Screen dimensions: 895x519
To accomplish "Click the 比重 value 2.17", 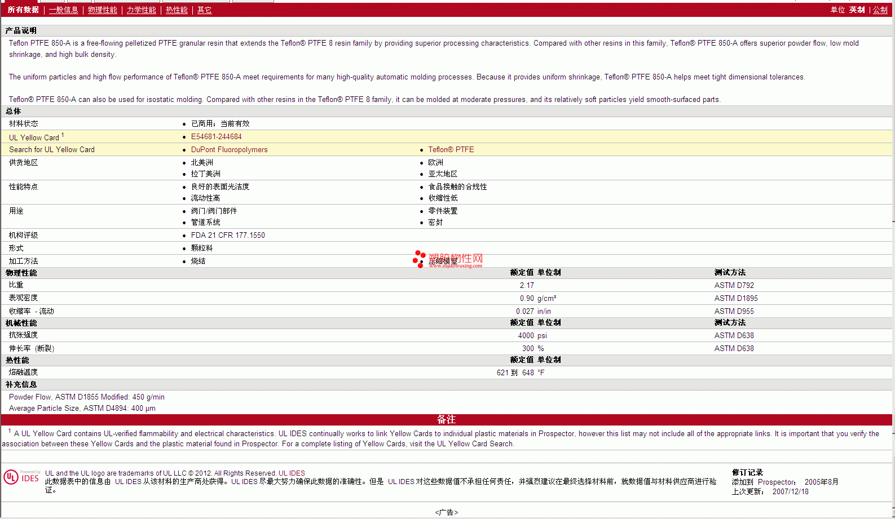I will tap(527, 285).
